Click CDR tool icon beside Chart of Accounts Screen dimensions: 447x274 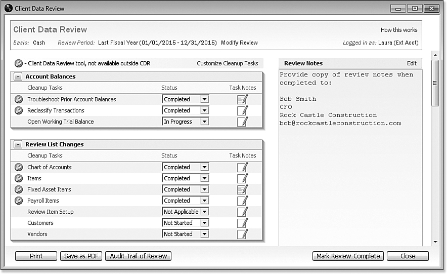(x=19, y=167)
